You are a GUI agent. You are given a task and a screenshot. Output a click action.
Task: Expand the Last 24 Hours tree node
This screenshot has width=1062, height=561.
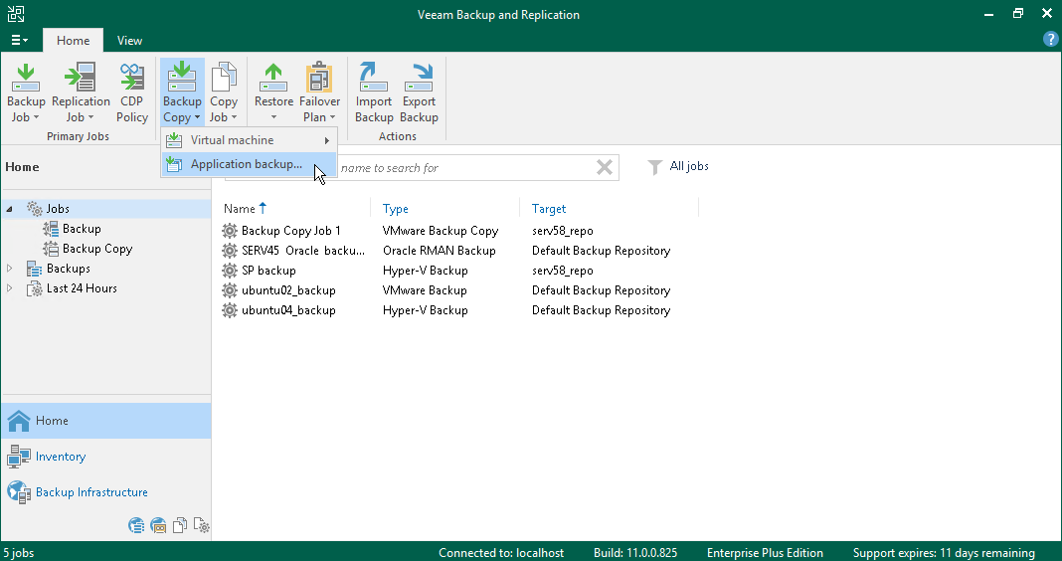[10, 288]
